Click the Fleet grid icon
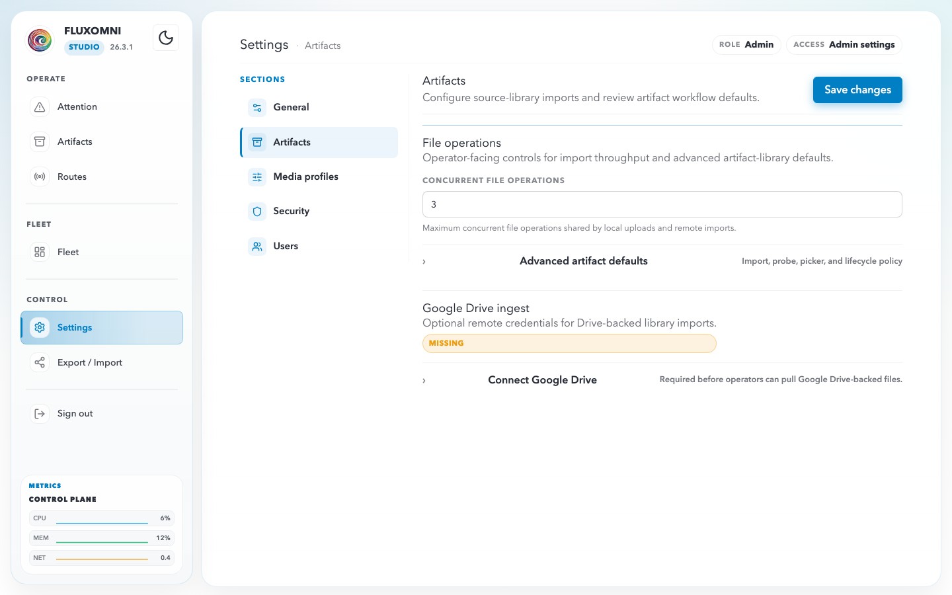 pyautogui.click(x=40, y=253)
